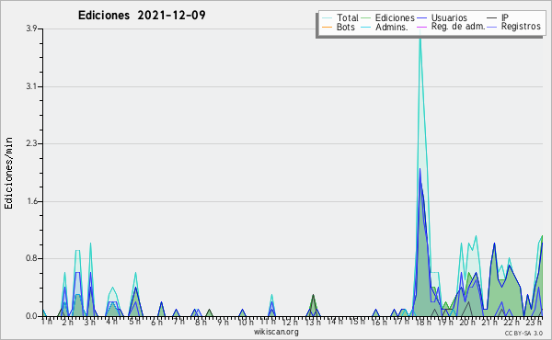
Task: Click the '23 h' x-axis label
Action: [x=535, y=322]
